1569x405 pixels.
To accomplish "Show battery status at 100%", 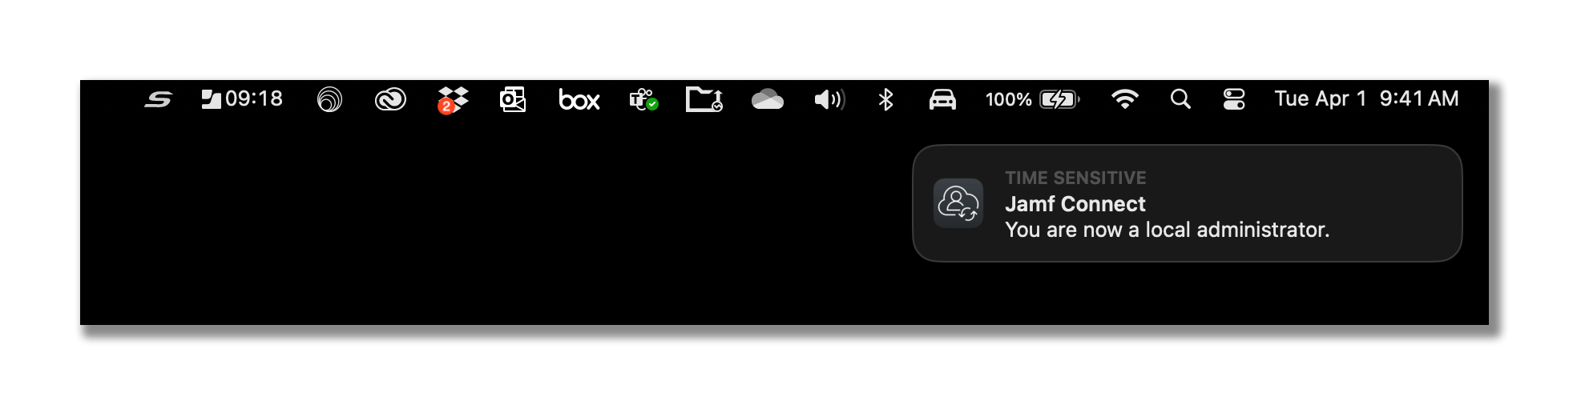I will tap(1032, 100).
